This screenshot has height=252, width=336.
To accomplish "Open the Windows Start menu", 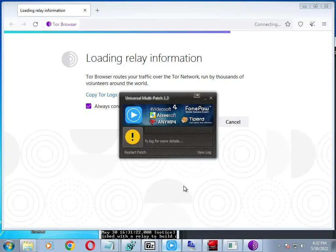I will click(x=9, y=245).
